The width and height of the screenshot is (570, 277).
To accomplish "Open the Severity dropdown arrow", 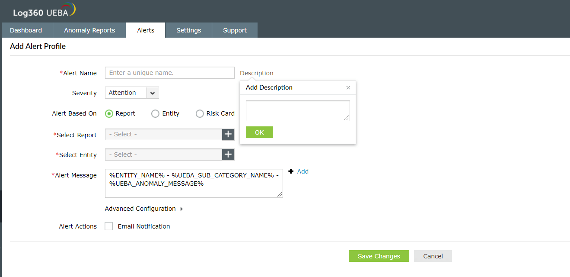I will tap(153, 93).
